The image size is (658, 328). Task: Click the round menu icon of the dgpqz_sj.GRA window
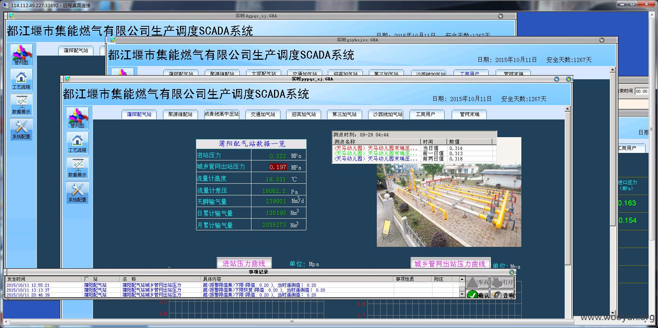pos(501,16)
